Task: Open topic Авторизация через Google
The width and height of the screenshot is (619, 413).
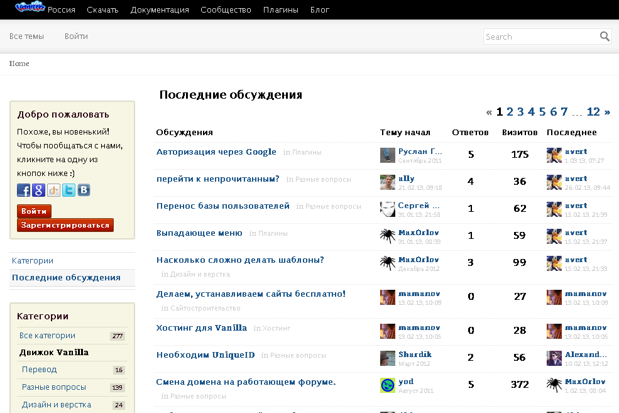Action: pyautogui.click(x=216, y=152)
